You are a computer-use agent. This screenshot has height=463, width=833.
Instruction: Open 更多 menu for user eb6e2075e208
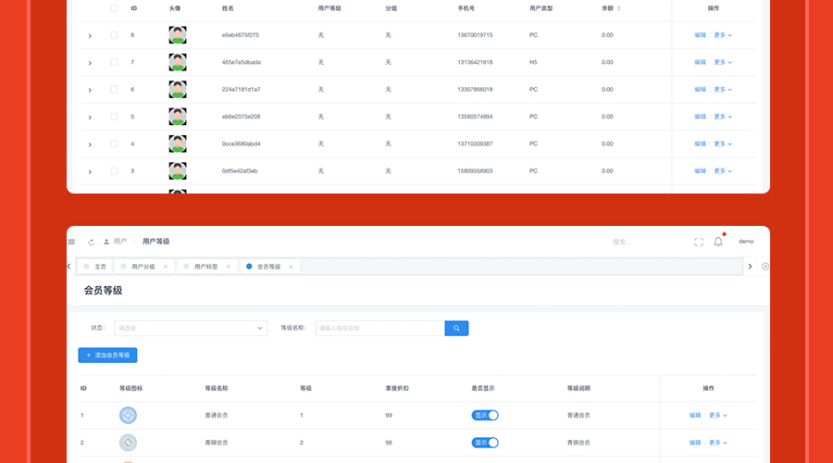click(723, 117)
